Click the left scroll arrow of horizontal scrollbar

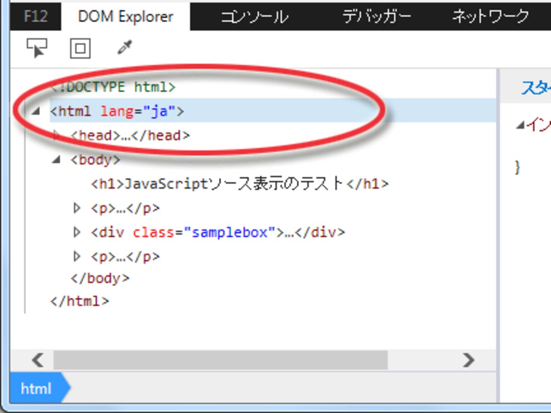tap(37, 360)
